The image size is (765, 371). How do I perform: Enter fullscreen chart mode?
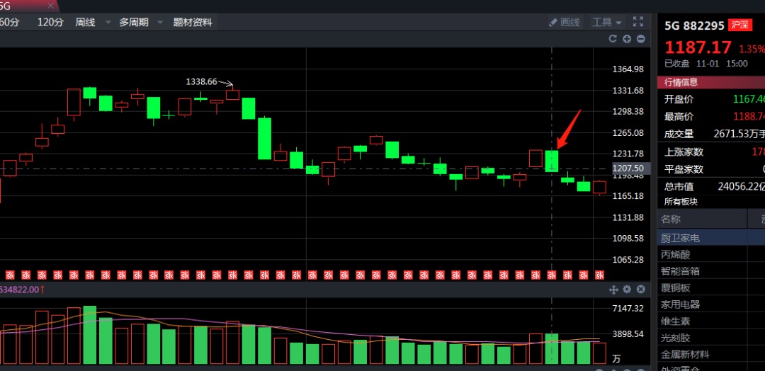point(638,22)
